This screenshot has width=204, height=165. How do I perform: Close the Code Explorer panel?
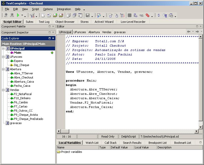[53, 38]
